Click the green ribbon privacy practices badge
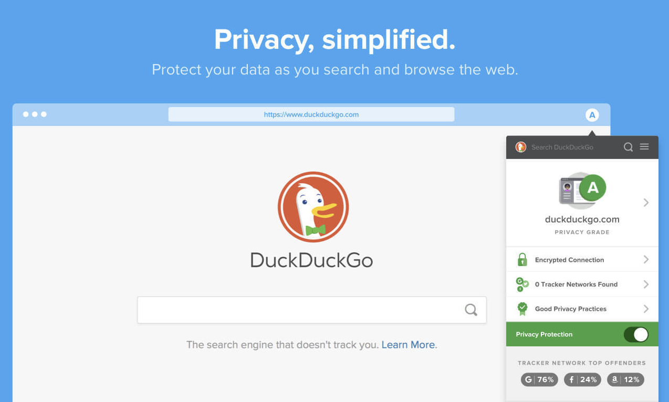The width and height of the screenshot is (669, 402). [x=522, y=309]
